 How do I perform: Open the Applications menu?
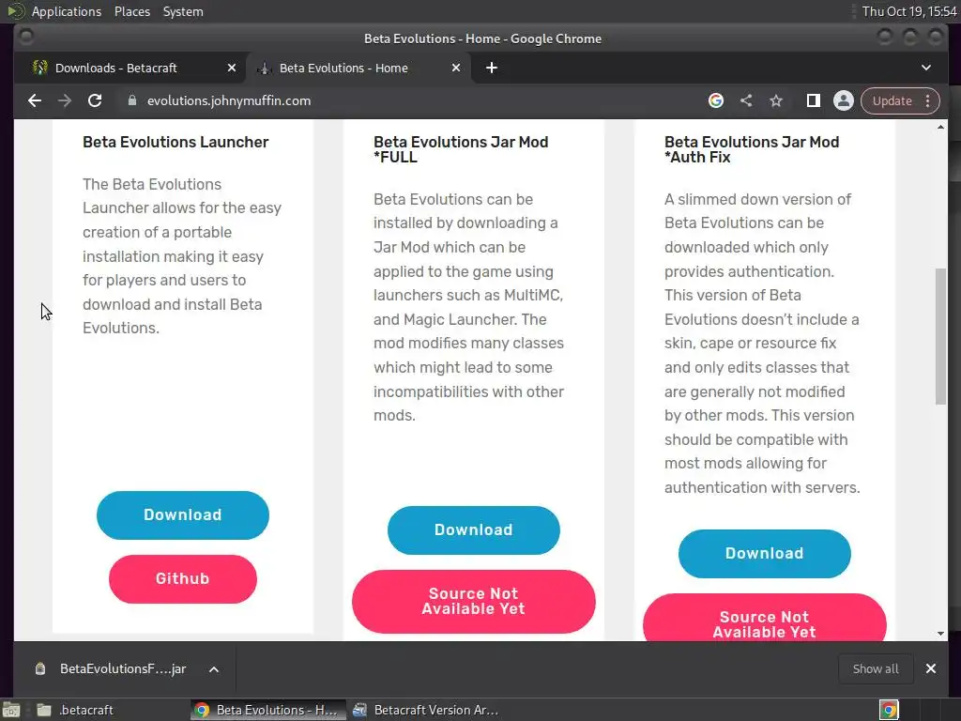(x=67, y=11)
